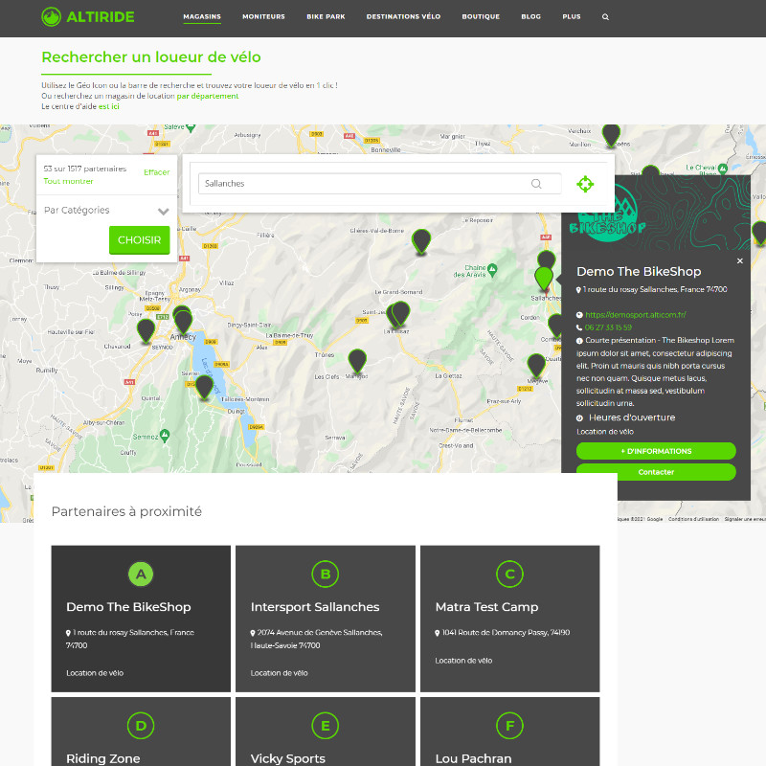Click the map pin over Annecy city

(x=183, y=322)
